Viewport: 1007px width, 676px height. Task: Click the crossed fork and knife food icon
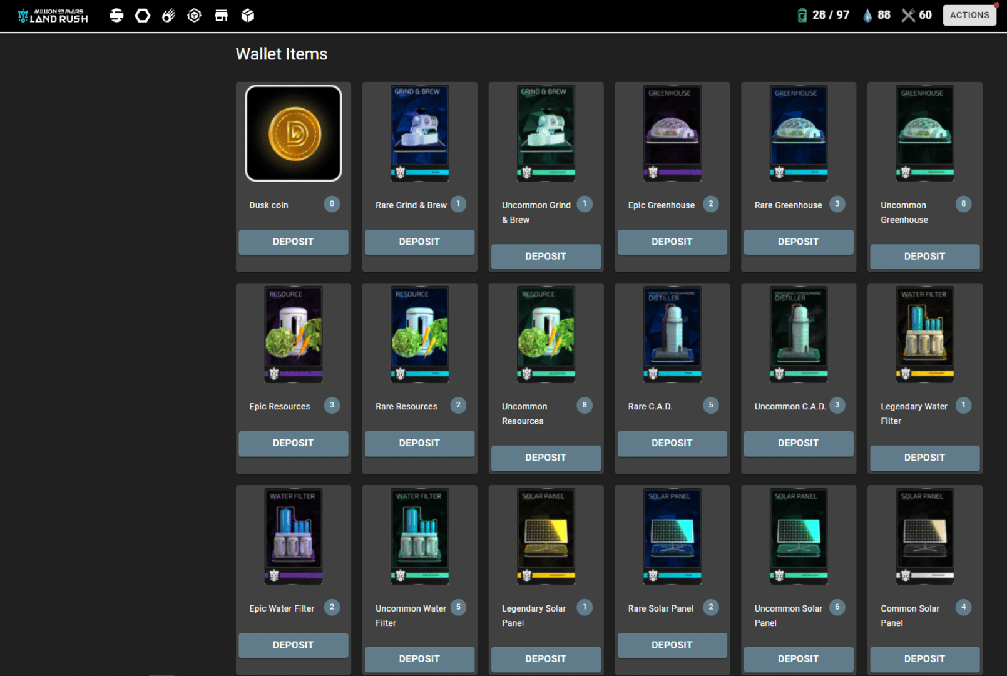click(907, 15)
